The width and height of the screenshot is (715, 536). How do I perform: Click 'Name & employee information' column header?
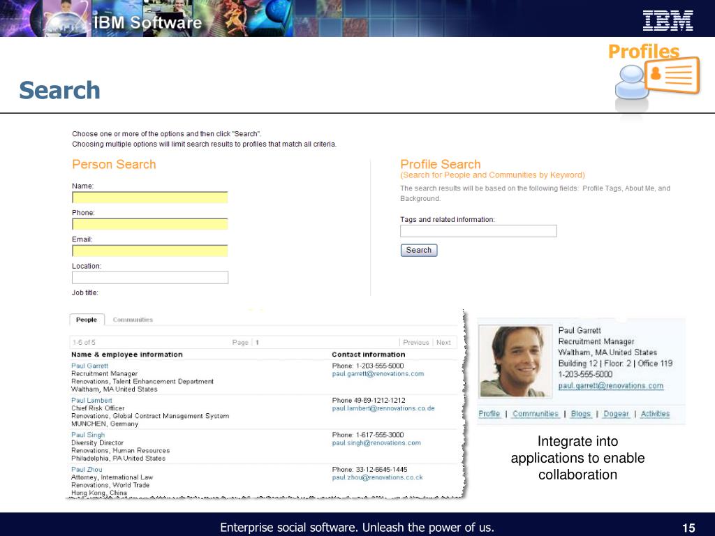pos(127,355)
